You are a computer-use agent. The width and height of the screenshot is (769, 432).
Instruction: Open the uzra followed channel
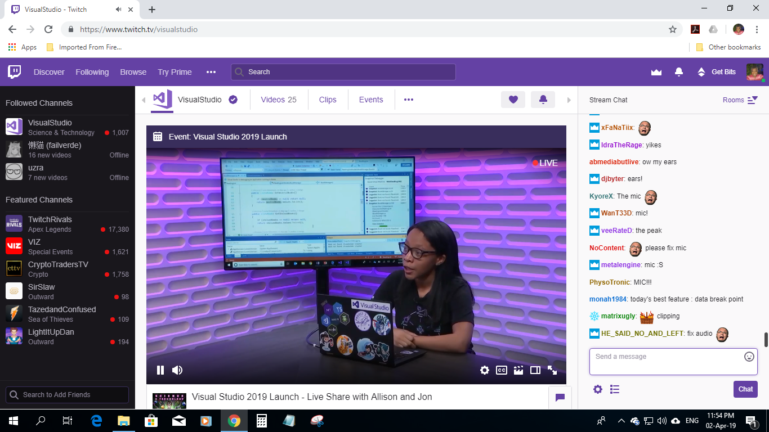click(67, 172)
